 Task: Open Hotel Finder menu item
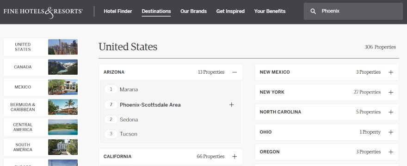118,12
